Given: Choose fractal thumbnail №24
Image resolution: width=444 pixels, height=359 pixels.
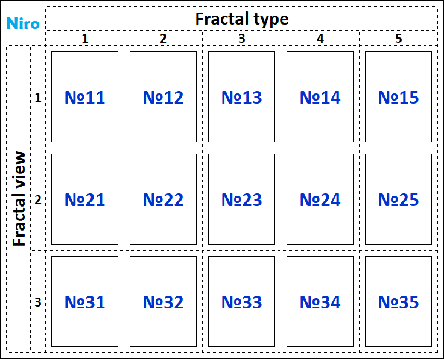Looking at the screenshot, I should [x=320, y=199].
